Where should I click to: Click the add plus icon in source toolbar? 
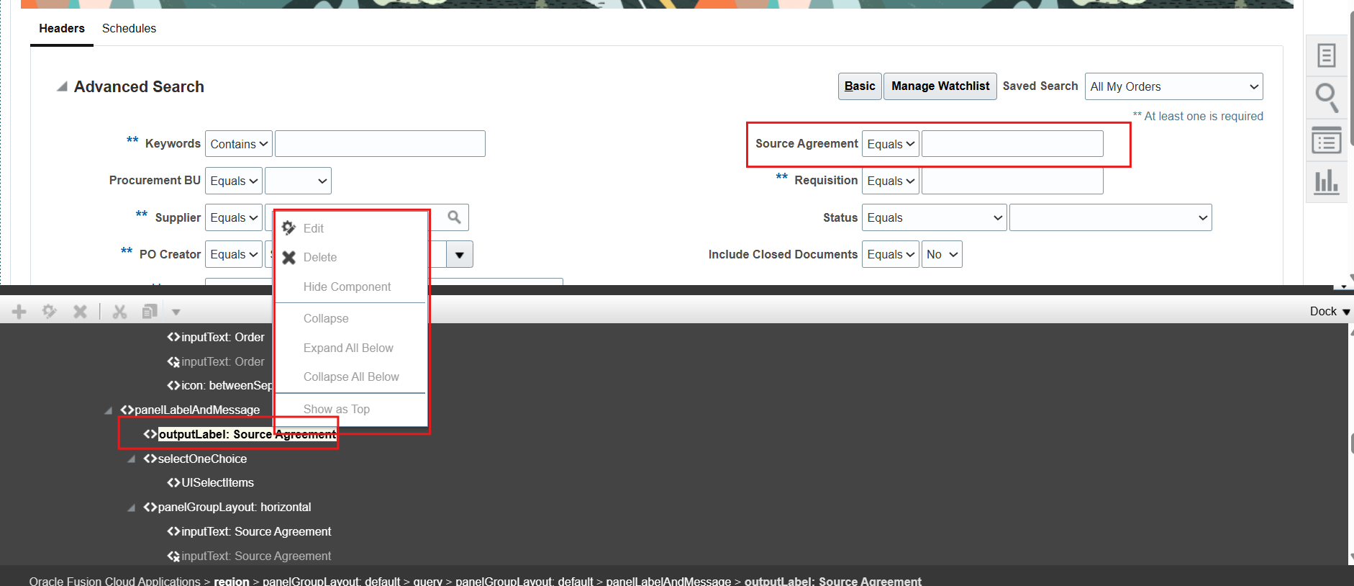pos(19,311)
